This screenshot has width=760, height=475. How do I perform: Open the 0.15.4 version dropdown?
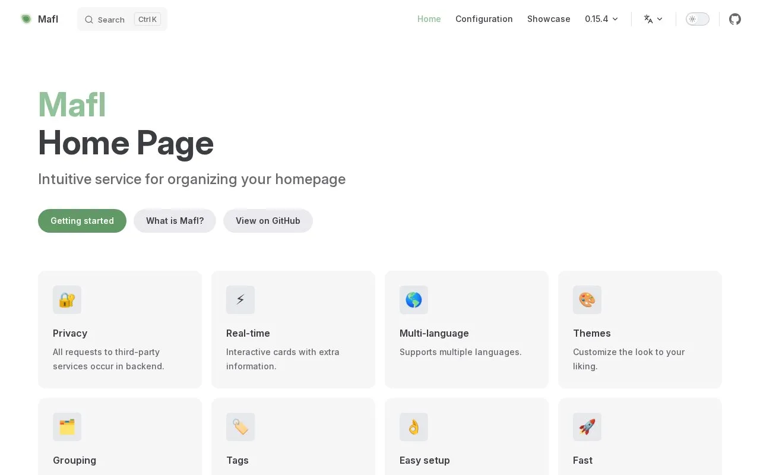click(601, 19)
